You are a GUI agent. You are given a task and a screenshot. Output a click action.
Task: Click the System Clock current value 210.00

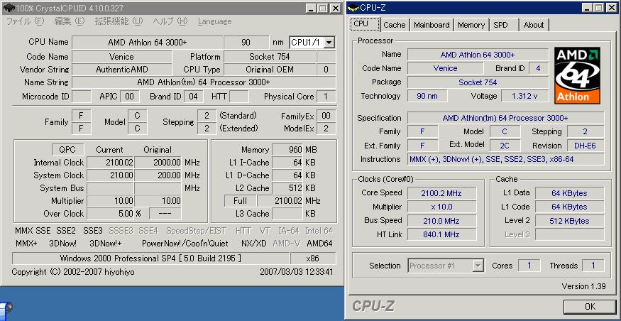tap(111, 175)
